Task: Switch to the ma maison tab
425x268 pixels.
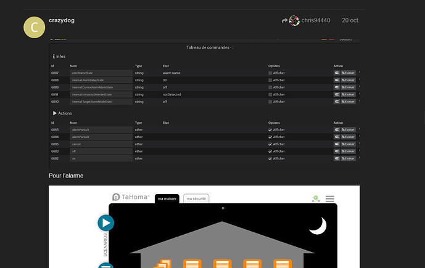Action: [167, 199]
